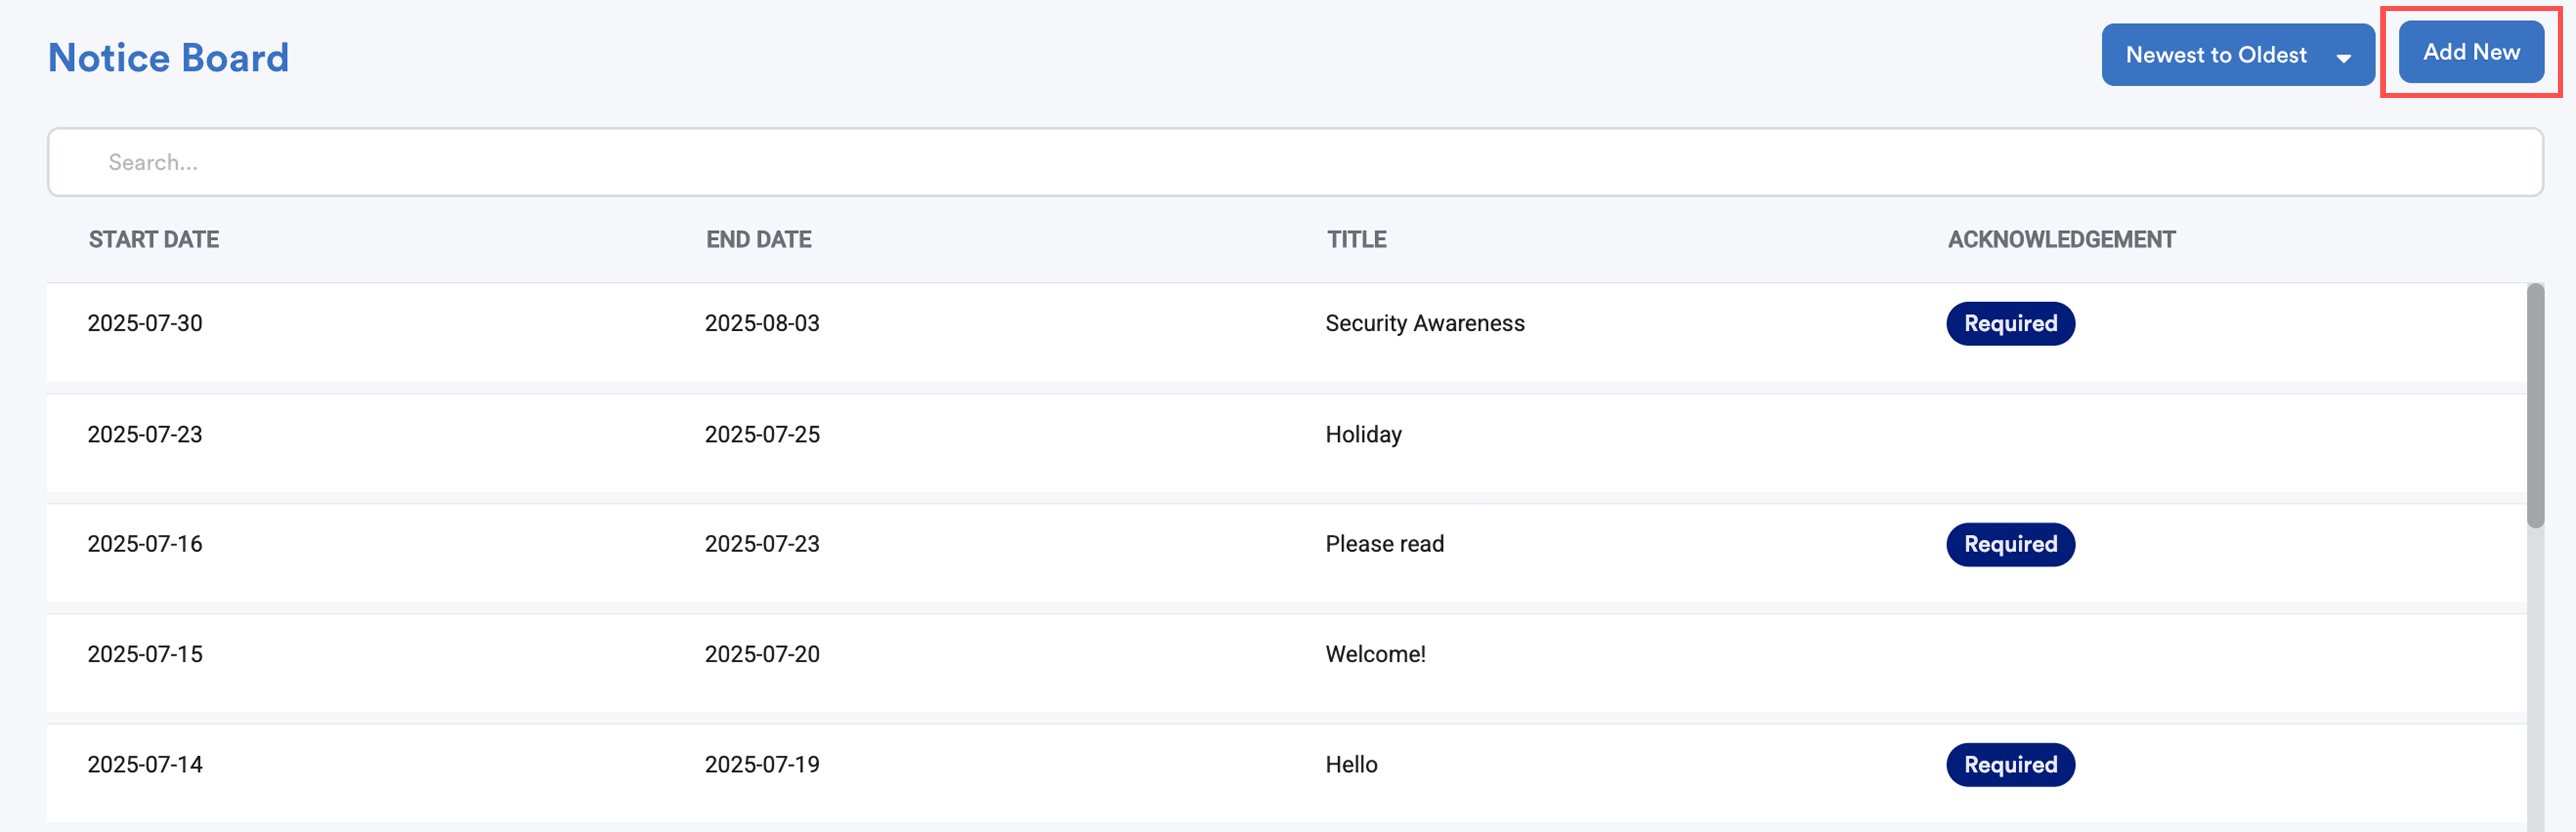
Task: Click the Title column header
Action: click(x=1356, y=240)
